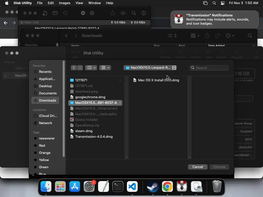Open Transmission from the dock
This screenshot has width=263, height=197.
(x=182, y=186)
